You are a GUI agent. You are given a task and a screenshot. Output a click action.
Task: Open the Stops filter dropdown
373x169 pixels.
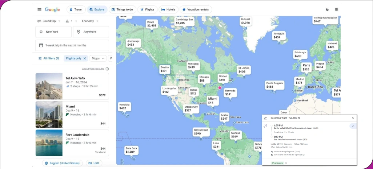click(98, 58)
